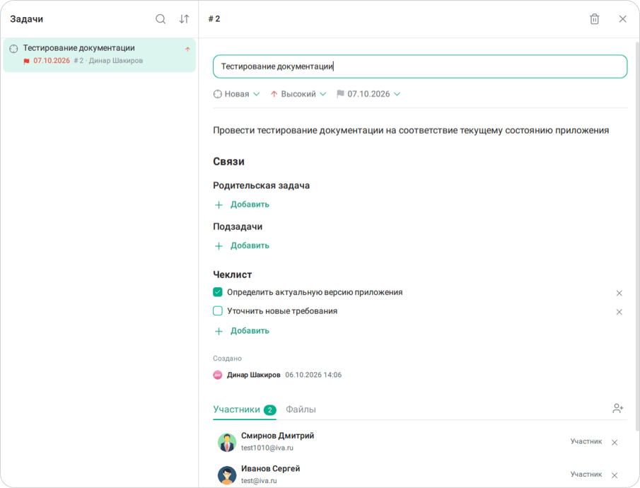Click creation timestamp 06.10.2026 14:06
Image resolution: width=640 pixels, height=488 pixels.
click(313, 375)
